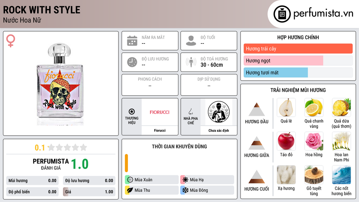Click the Mùa Hạ season button

click(207, 180)
